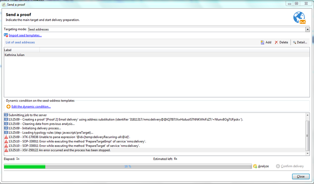Open Import seed templates link

25,35
